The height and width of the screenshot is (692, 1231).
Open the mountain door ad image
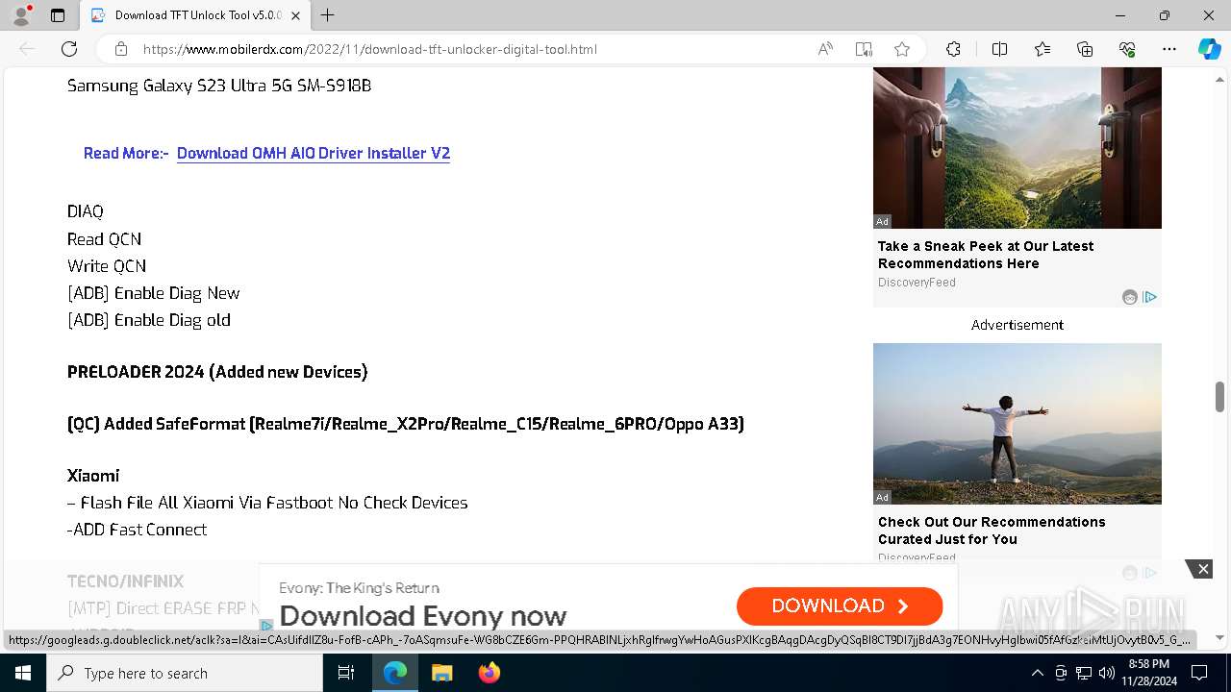click(1017, 148)
